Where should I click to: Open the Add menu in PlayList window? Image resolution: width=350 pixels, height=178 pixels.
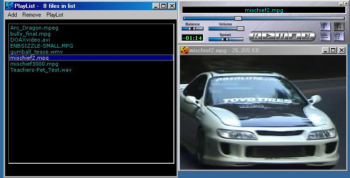(x=12, y=15)
